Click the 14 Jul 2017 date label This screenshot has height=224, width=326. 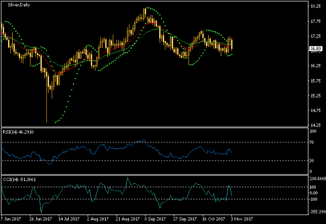[69, 219]
